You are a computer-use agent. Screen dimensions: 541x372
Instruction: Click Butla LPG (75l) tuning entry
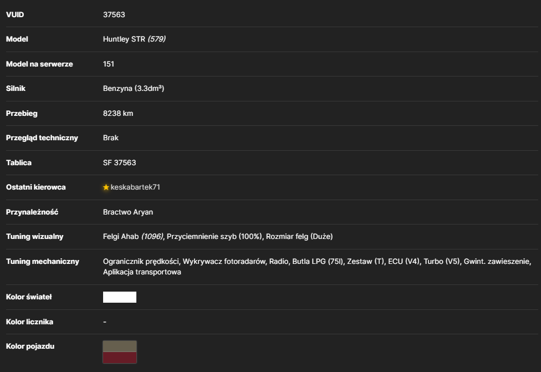(318, 262)
